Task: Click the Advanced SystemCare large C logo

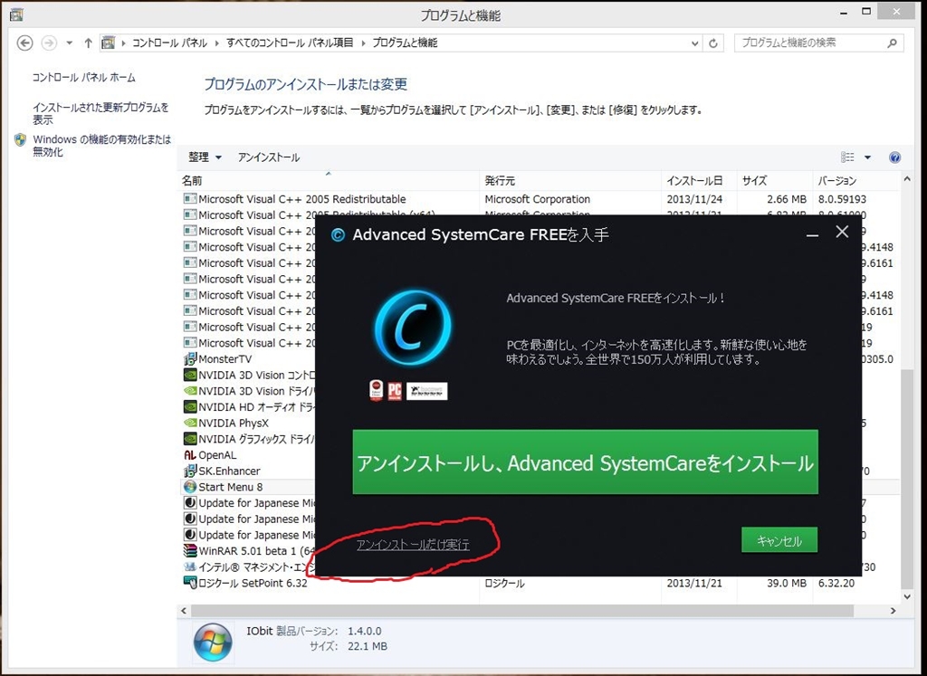Action: click(x=413, y=327)
